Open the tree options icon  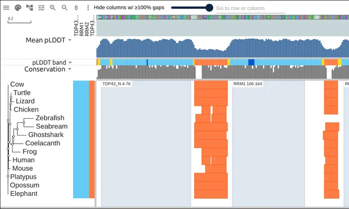point(29,8)
